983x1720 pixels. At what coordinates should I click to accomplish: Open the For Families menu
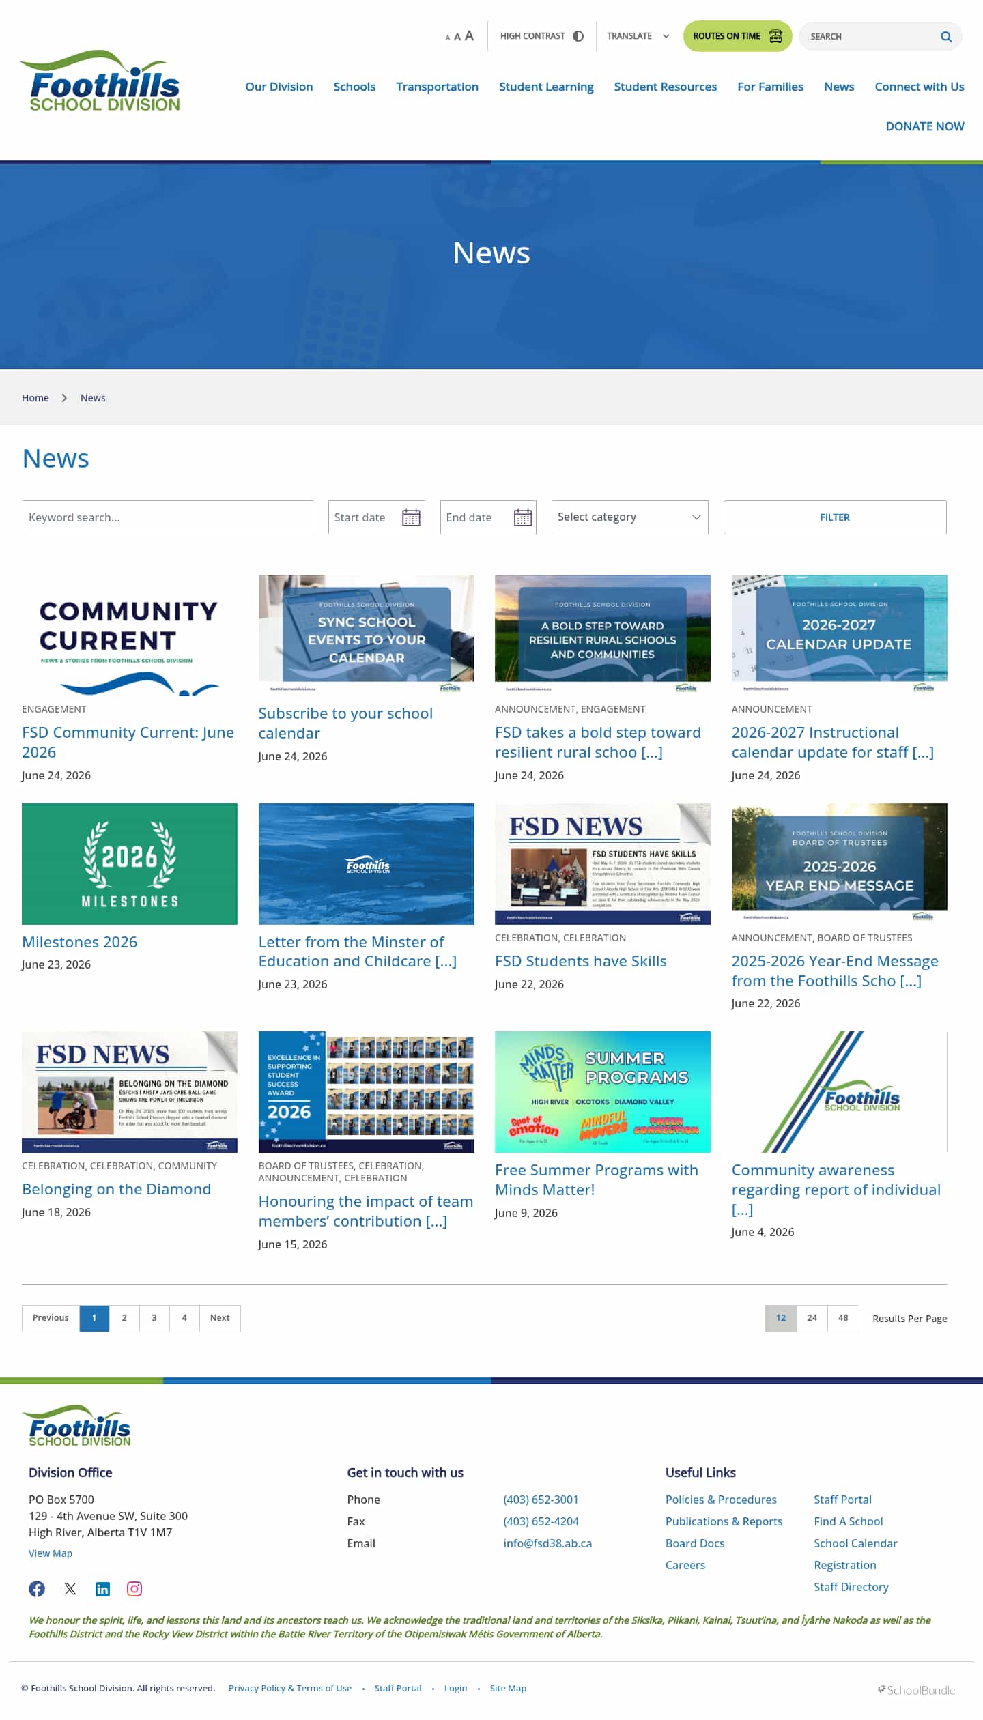770,87
